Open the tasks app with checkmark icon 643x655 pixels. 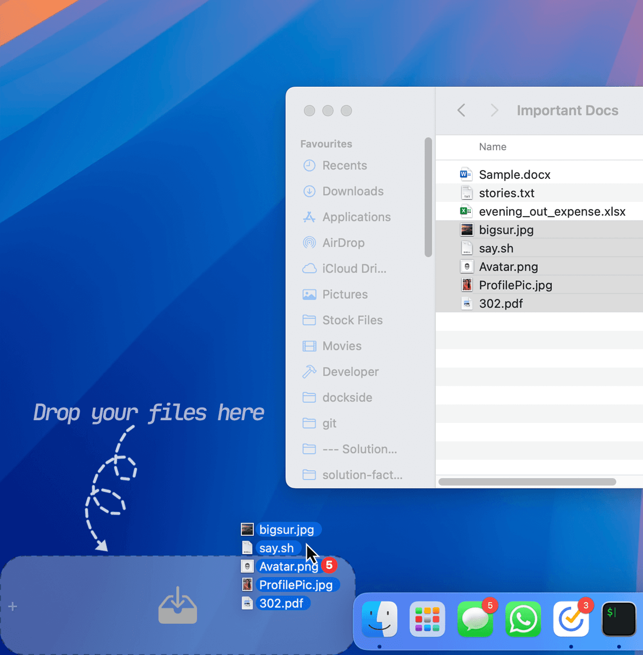click(571, 619)
